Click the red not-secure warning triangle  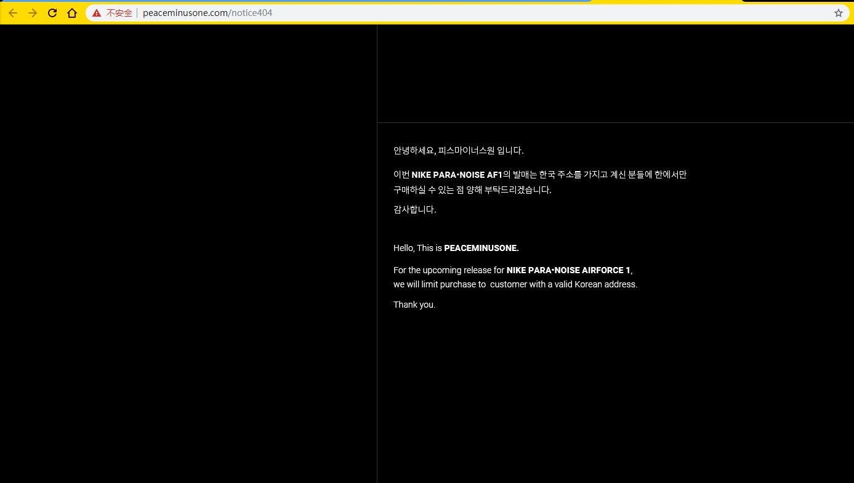(97, 13)
